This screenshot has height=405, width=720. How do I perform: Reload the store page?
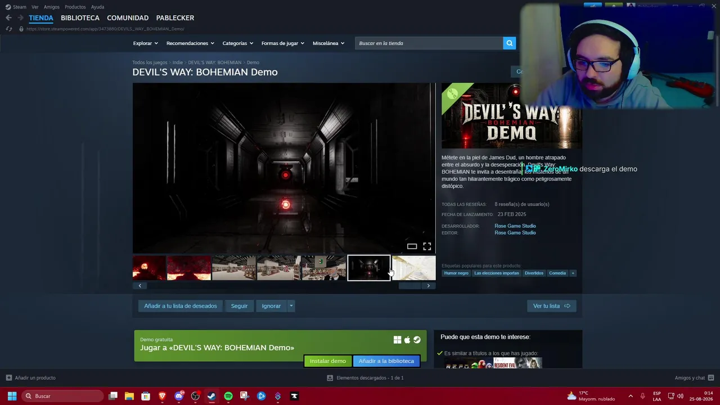tap(9, 29)
